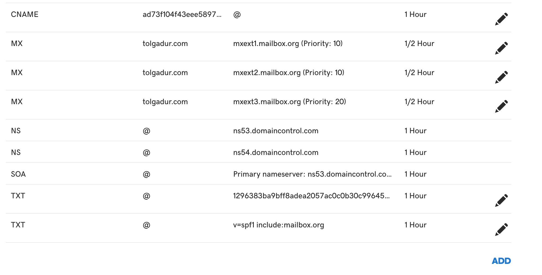This screenshot has width=542, height=275.
Task: Click the CNAME record type label
Action: (25, 15)
